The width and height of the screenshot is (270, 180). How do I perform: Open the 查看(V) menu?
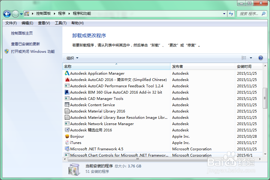tap(44, 23)
